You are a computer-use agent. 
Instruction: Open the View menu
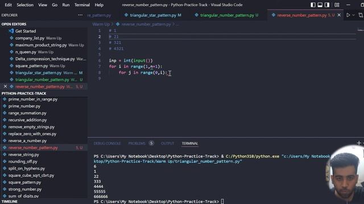point(43,5)
